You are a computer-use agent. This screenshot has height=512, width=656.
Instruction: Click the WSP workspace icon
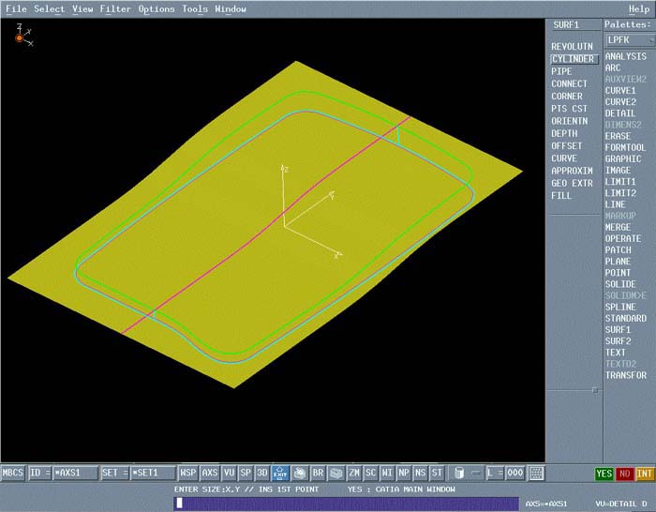pyautogui.click(x=188, y=474)
